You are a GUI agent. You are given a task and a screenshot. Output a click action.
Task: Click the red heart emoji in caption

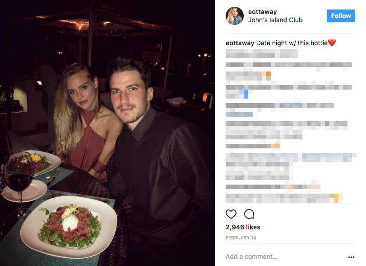click(332, 43)
